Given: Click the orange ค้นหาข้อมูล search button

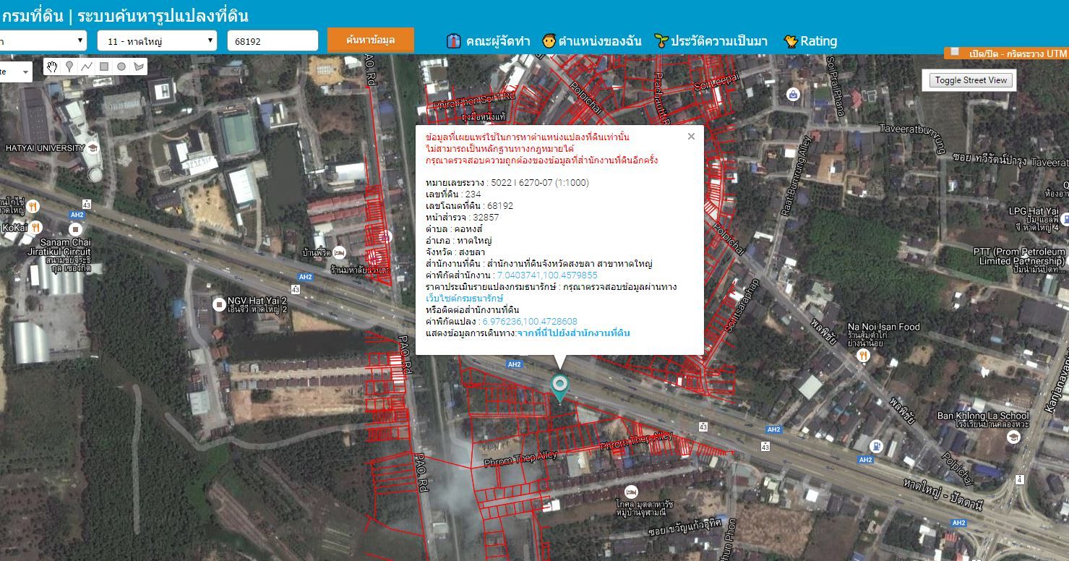Looking at the screenshot, I should (370, 40).
